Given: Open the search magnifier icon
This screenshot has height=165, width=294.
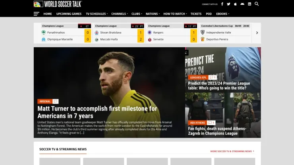Looking at the screenshot, I should point(257,4).
